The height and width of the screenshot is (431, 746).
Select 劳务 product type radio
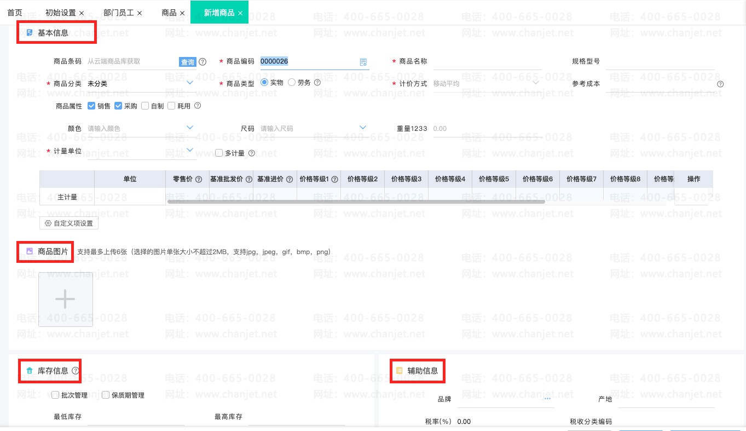point(292,82)
